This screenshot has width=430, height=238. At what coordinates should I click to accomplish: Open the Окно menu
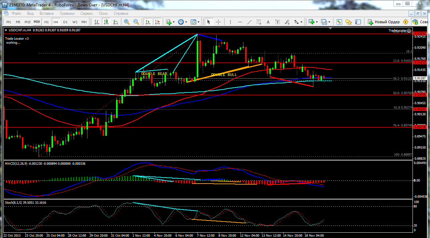(103, 13)
